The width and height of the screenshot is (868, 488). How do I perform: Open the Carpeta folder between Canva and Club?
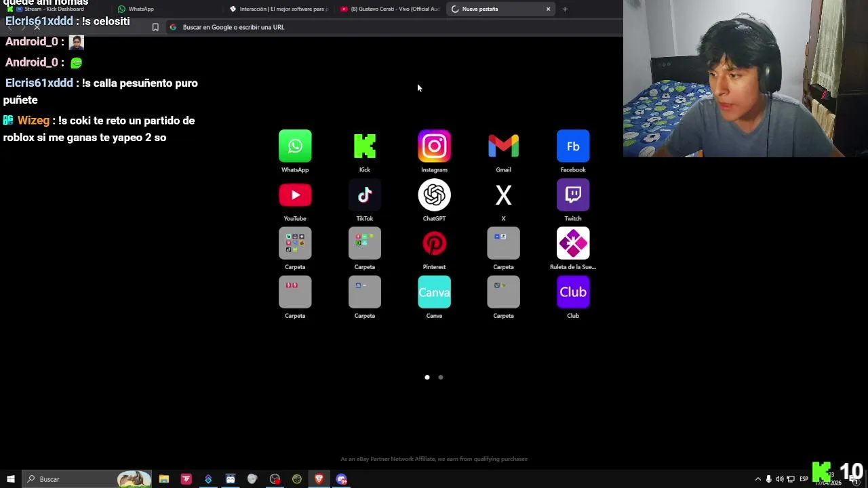click(x=503, y=292)
